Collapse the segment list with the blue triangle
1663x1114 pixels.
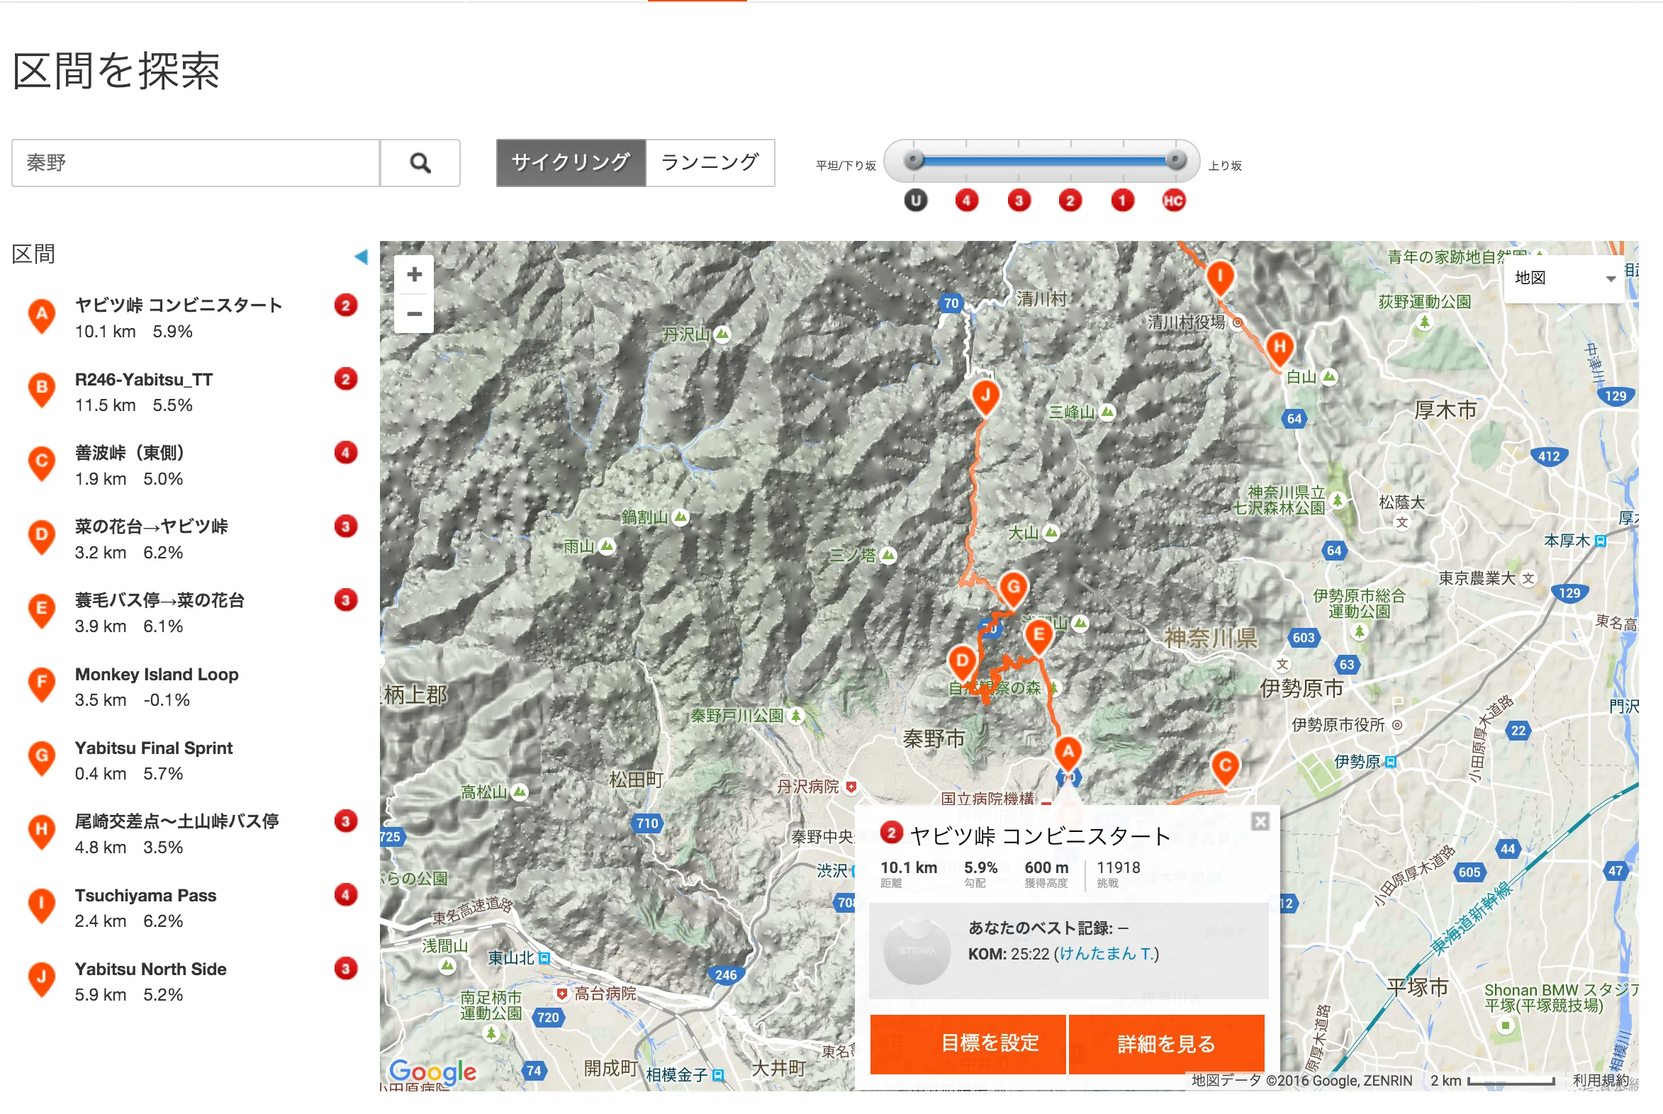click(362, 257)
